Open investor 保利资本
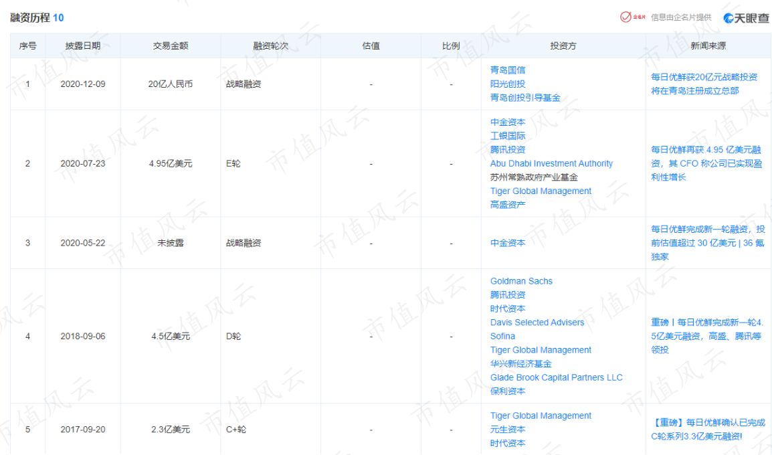Viewport: 772px width, 455px height. point(508,391)
